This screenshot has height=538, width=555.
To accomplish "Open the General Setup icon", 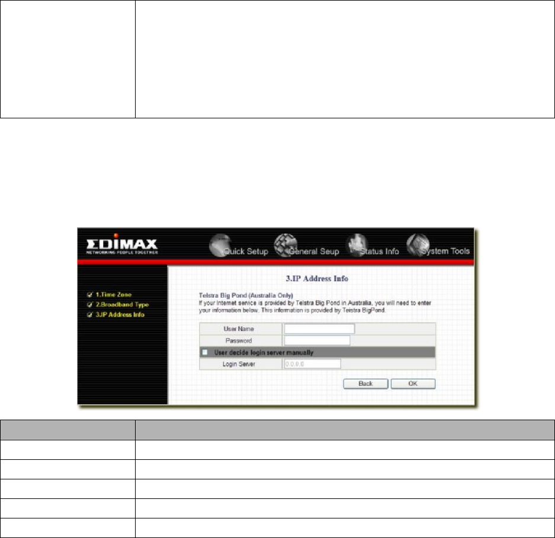I will coord(285,245).
